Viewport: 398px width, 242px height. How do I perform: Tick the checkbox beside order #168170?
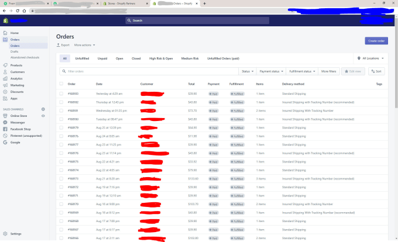[x=61, y=204]
